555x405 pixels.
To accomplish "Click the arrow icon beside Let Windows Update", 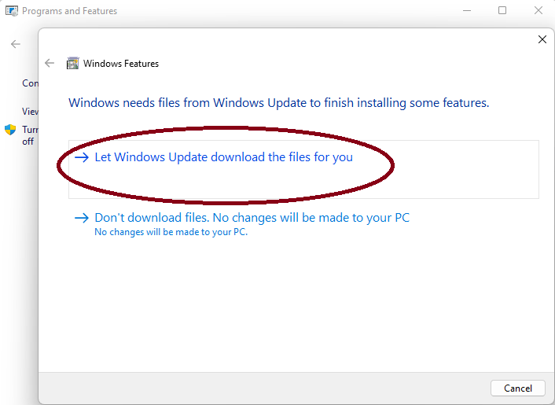I will (x=82, y=157).
